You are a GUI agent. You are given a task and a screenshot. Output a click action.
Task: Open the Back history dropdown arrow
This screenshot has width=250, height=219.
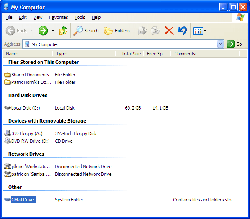31,30
